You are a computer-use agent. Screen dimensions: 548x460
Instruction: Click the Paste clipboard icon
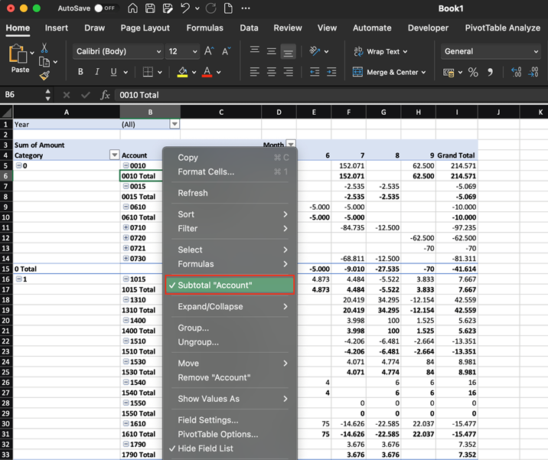point(20,56)
